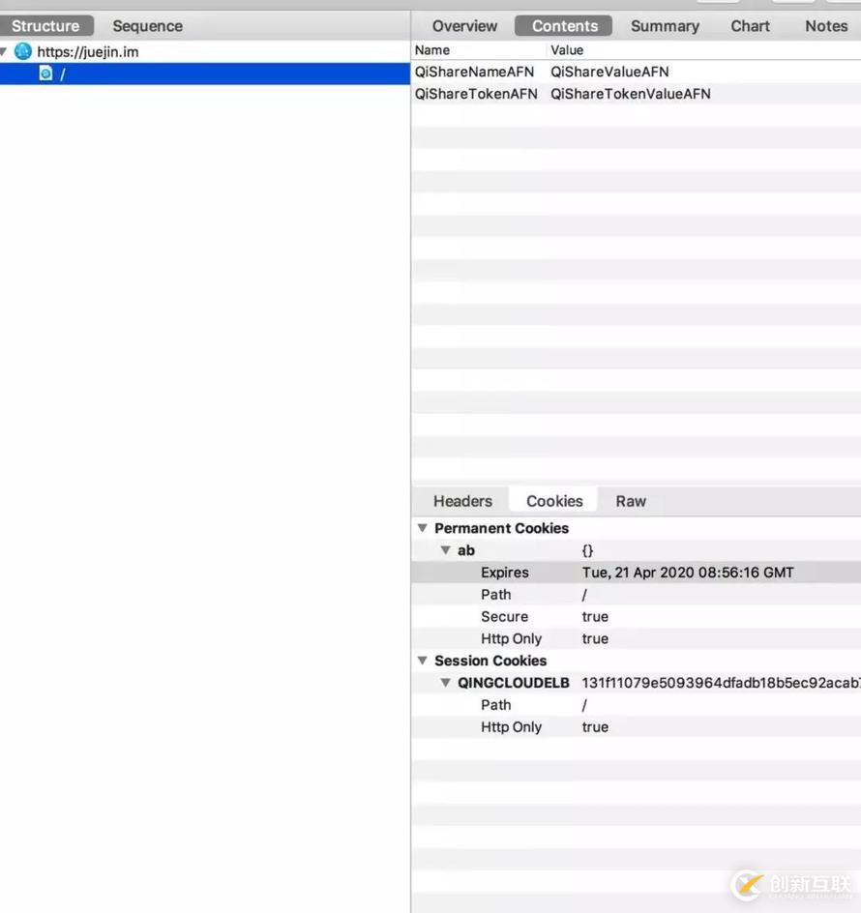
Task: Collapse the https://juejin.im host node
Action: (4, 52)
